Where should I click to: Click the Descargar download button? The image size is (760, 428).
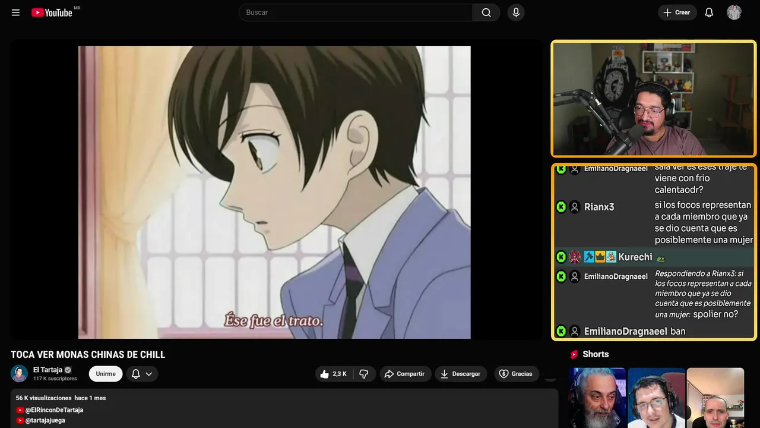(x=461, y=374)
